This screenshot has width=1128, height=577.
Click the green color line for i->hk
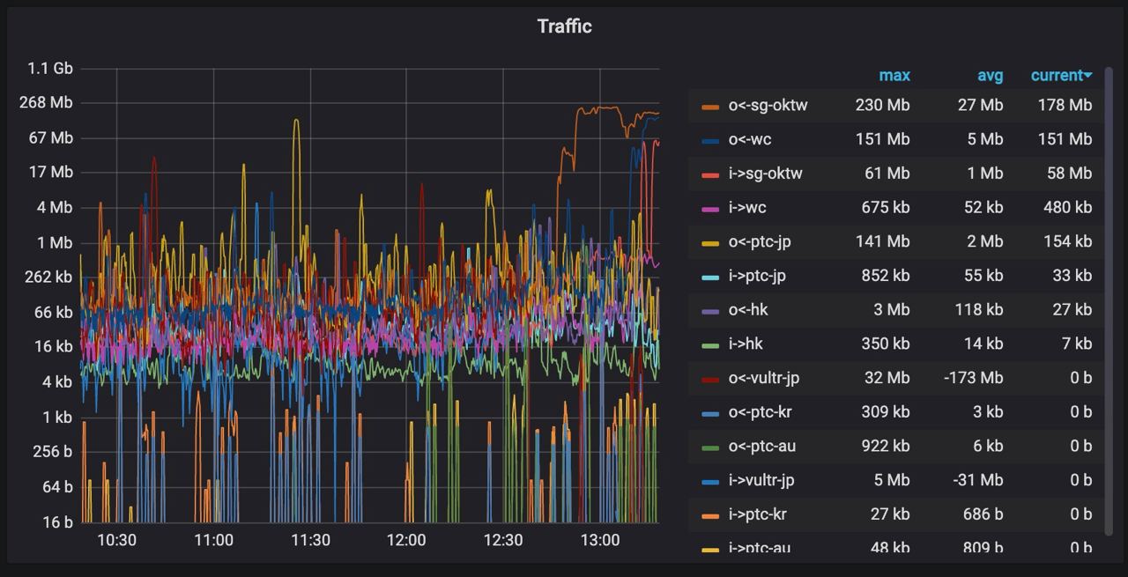[x=710, y=345]
